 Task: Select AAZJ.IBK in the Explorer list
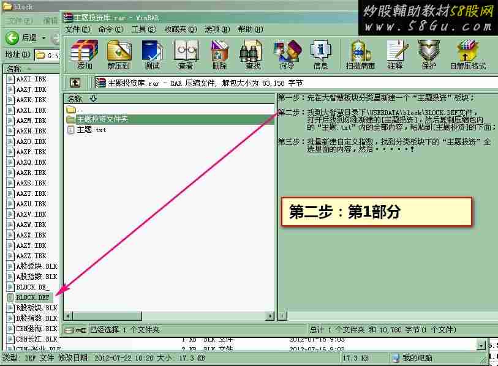tap(31, 89)
